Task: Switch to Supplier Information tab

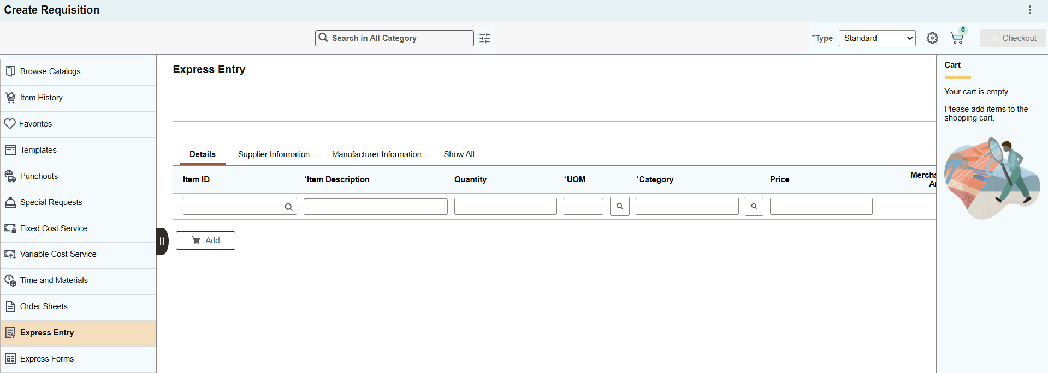Action: [274, 154]
